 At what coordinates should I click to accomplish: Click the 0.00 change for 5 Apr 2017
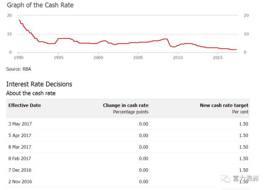(x=144, y=135)
